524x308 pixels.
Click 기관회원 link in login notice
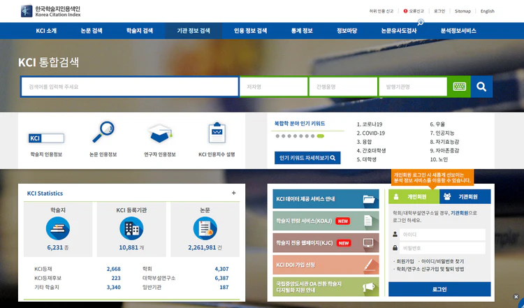coord(459,213)
